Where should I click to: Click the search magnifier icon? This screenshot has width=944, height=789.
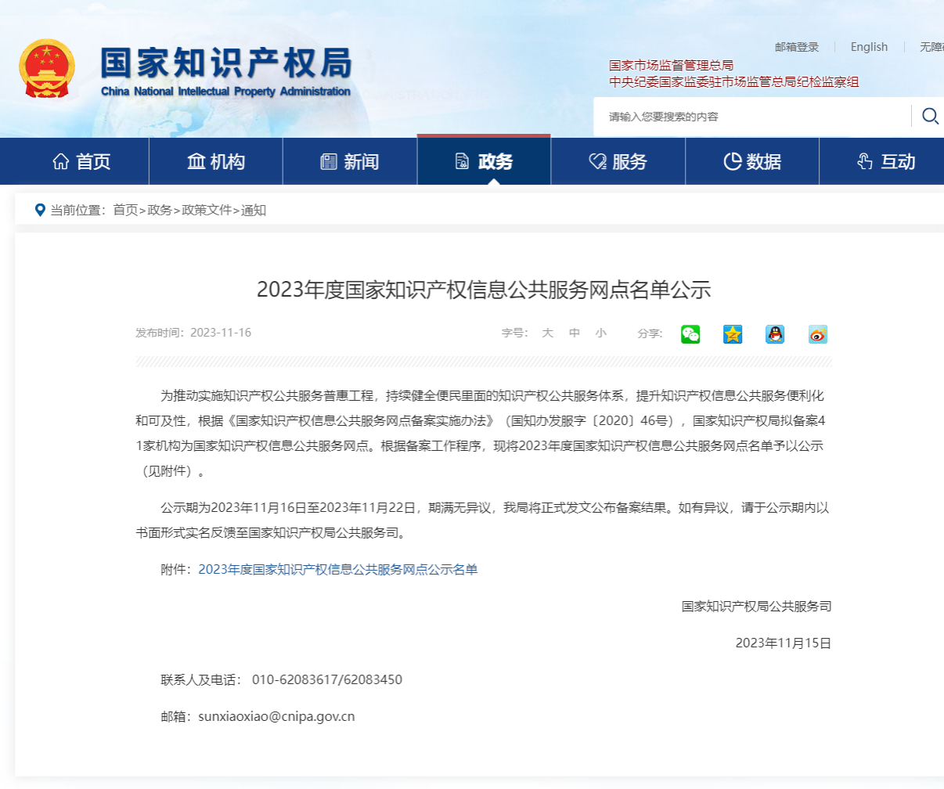(930, 117)
